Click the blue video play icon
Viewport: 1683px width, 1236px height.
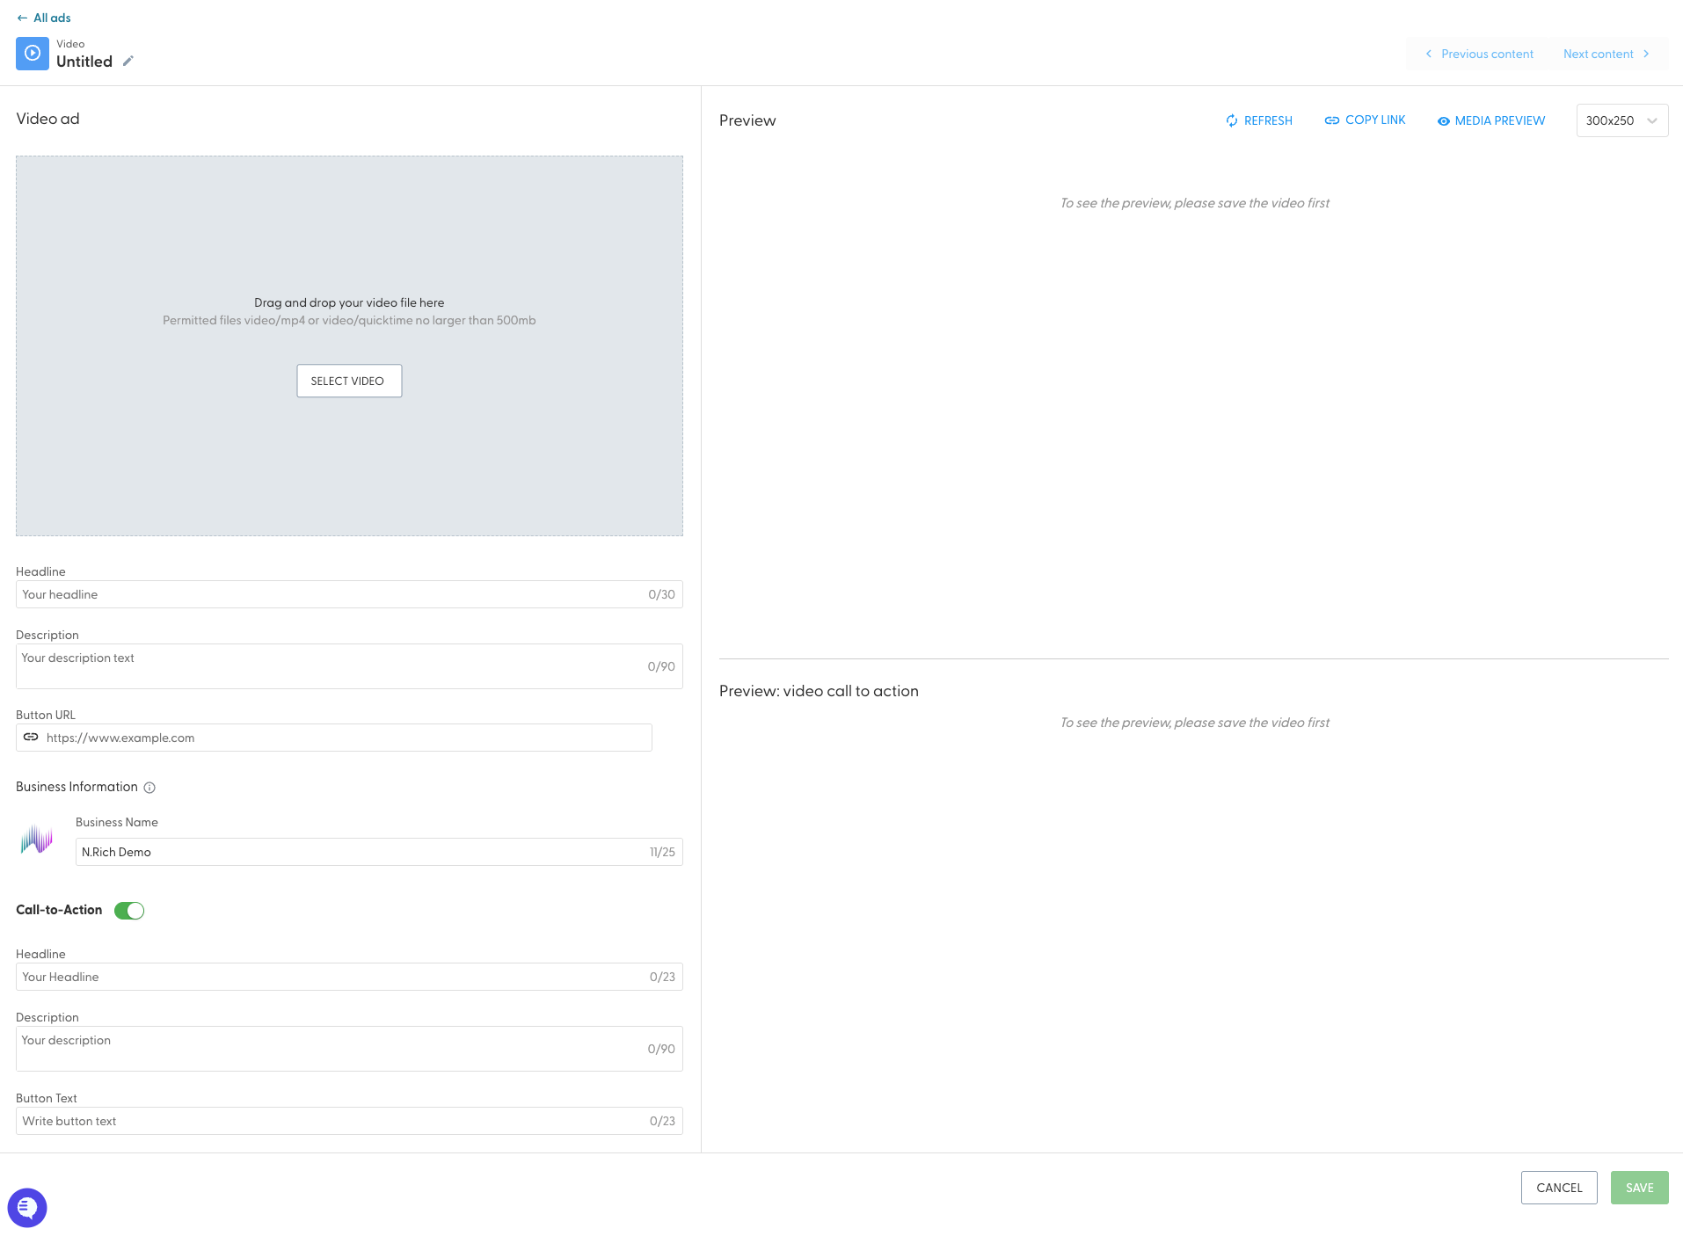click(x=33, y=54)
